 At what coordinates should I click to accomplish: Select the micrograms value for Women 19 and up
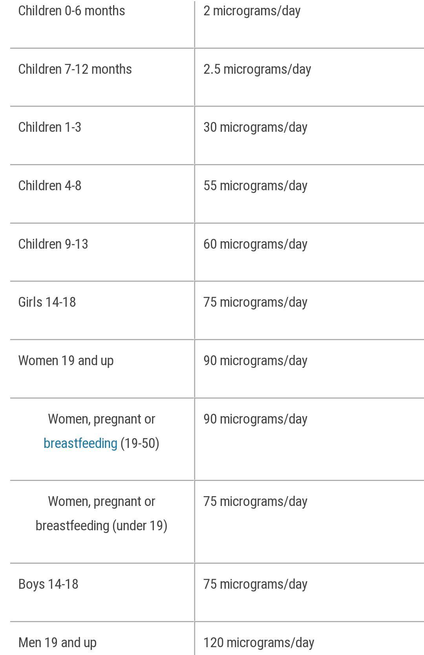pyautogui.click(x=255, y=360)
